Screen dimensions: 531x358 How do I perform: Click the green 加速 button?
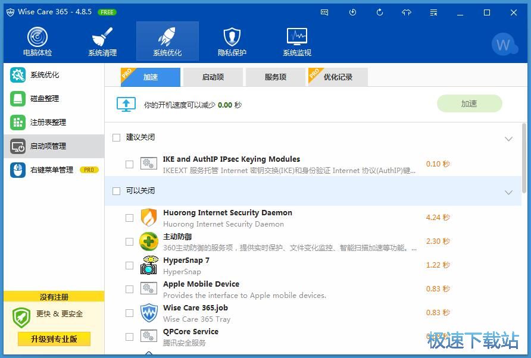point(469,103)
